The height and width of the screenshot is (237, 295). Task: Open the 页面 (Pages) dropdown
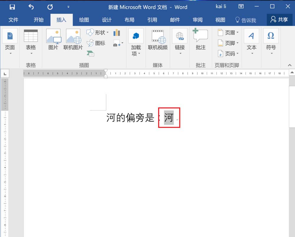click(x=10, y=42)
